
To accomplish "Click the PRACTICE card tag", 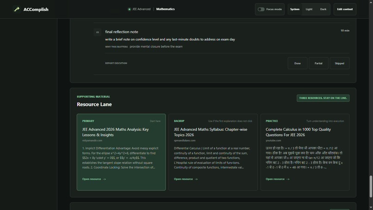I will 272,121.
